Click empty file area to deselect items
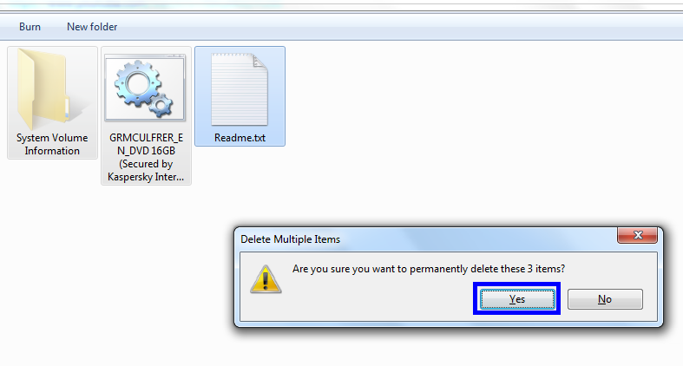This screenshot has height=366, width=683. click(436, 131)
